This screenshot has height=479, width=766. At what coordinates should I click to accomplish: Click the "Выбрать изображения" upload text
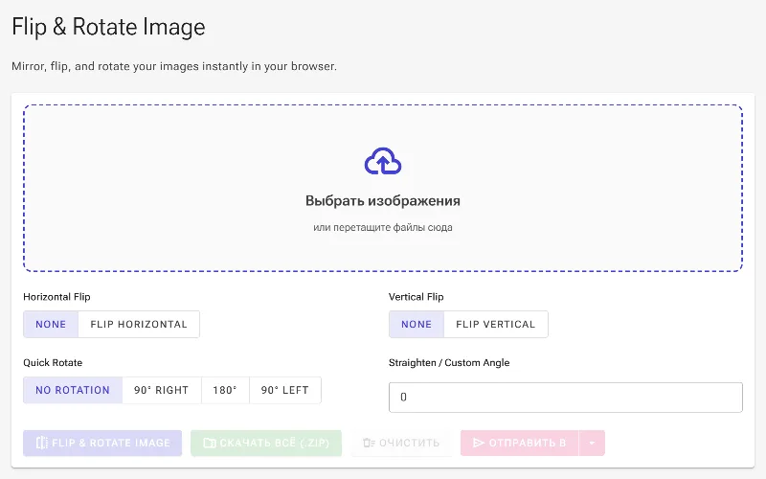point(383,201)
